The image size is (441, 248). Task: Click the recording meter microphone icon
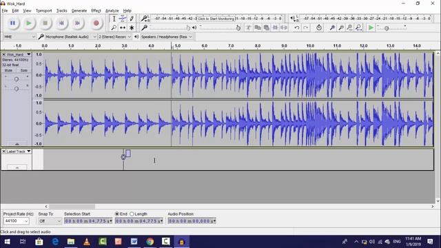[144, 19]
